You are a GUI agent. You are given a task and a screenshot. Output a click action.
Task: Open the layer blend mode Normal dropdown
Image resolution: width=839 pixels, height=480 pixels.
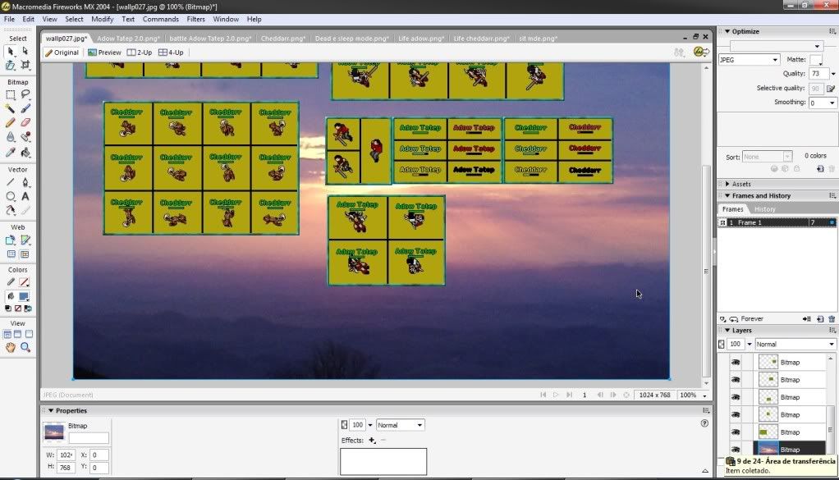(x=795, y=345)
